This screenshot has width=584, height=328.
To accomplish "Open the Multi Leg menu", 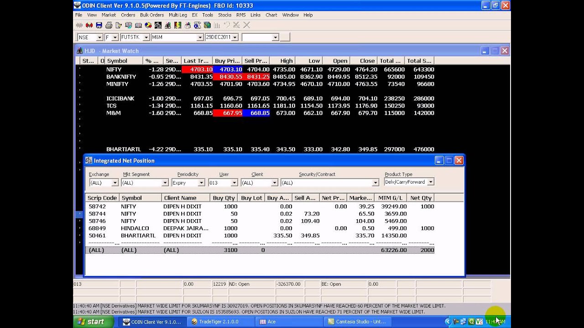I will coord(178,15).
